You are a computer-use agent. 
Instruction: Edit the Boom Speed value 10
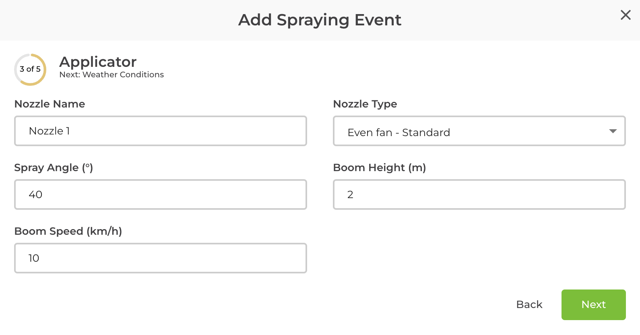pyautogui.click(x=160, y=258)
